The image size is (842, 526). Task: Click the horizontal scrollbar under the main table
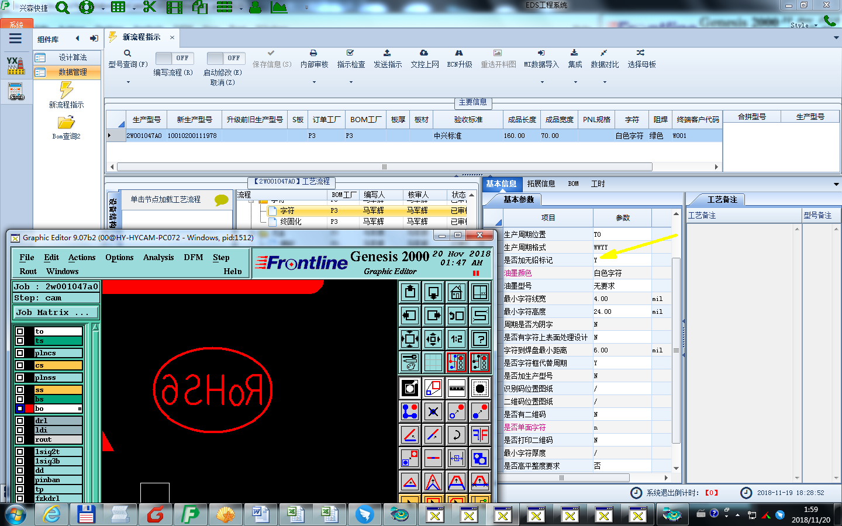[384, 167]
